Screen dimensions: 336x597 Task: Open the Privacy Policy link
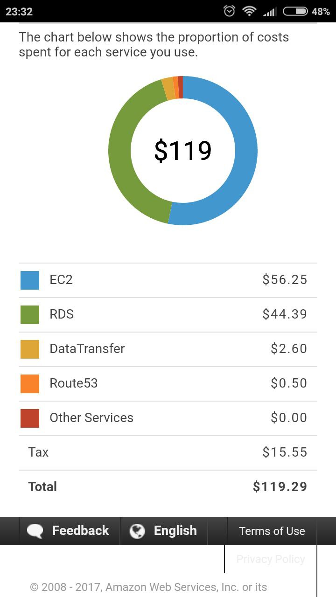(x=271, y=559)
